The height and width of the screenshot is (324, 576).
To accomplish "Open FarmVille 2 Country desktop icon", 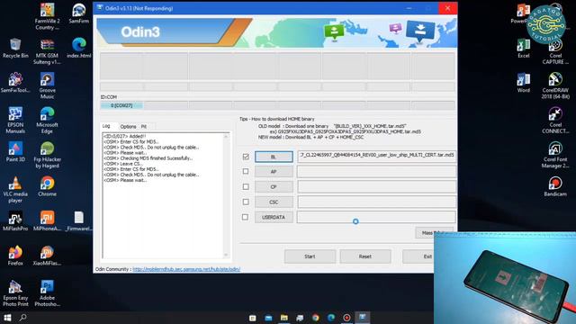I will (47, 16).
